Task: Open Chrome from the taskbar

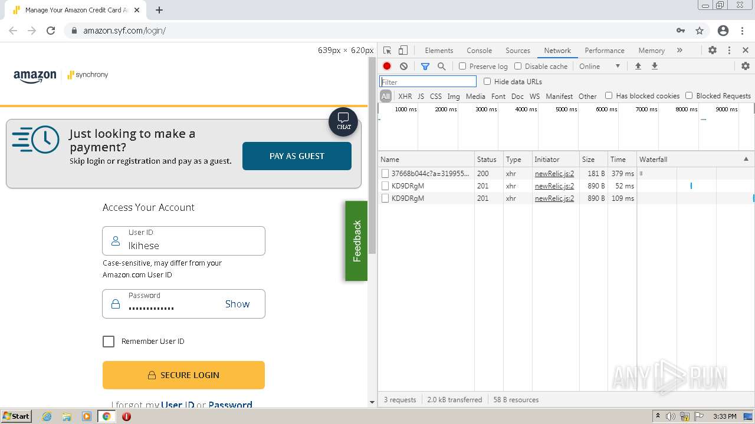Action: point(106,416)
